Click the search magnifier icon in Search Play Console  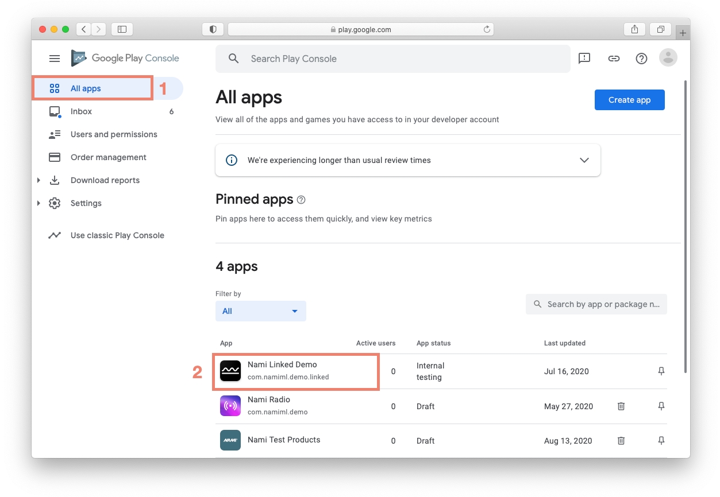(x=233, y=59)
